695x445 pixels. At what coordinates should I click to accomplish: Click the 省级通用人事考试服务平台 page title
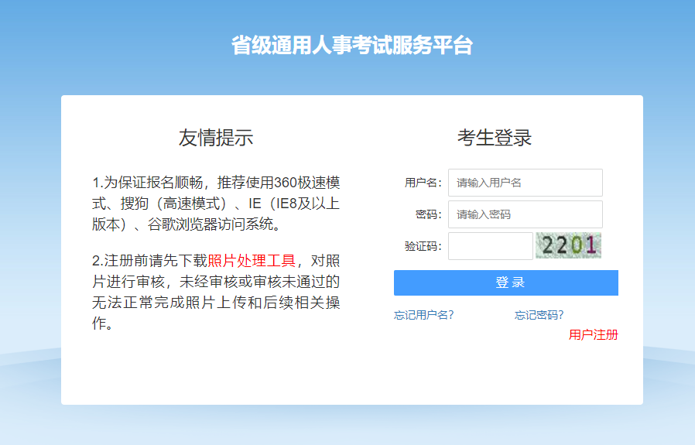tap(352, 45)
